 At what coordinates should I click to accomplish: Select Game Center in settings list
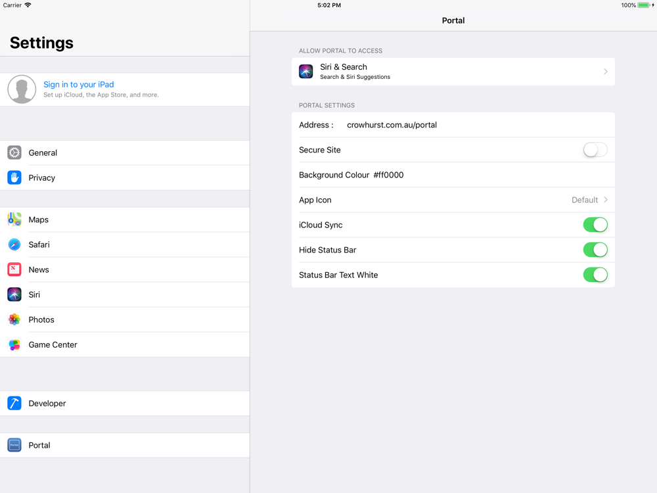click(x=125, y=344)
